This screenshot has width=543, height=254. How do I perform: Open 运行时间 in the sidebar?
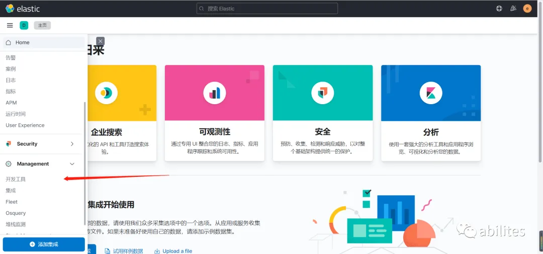click(16, 114)
